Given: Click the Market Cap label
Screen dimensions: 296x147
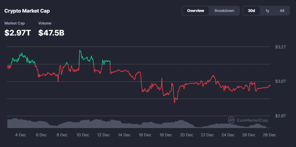Looking at the screenshot, I should coord(14,23).
